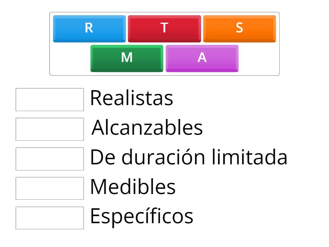Click the purple colored tile
The height and width of the screenshot is (247, 329).
click(x=202, y=58)
